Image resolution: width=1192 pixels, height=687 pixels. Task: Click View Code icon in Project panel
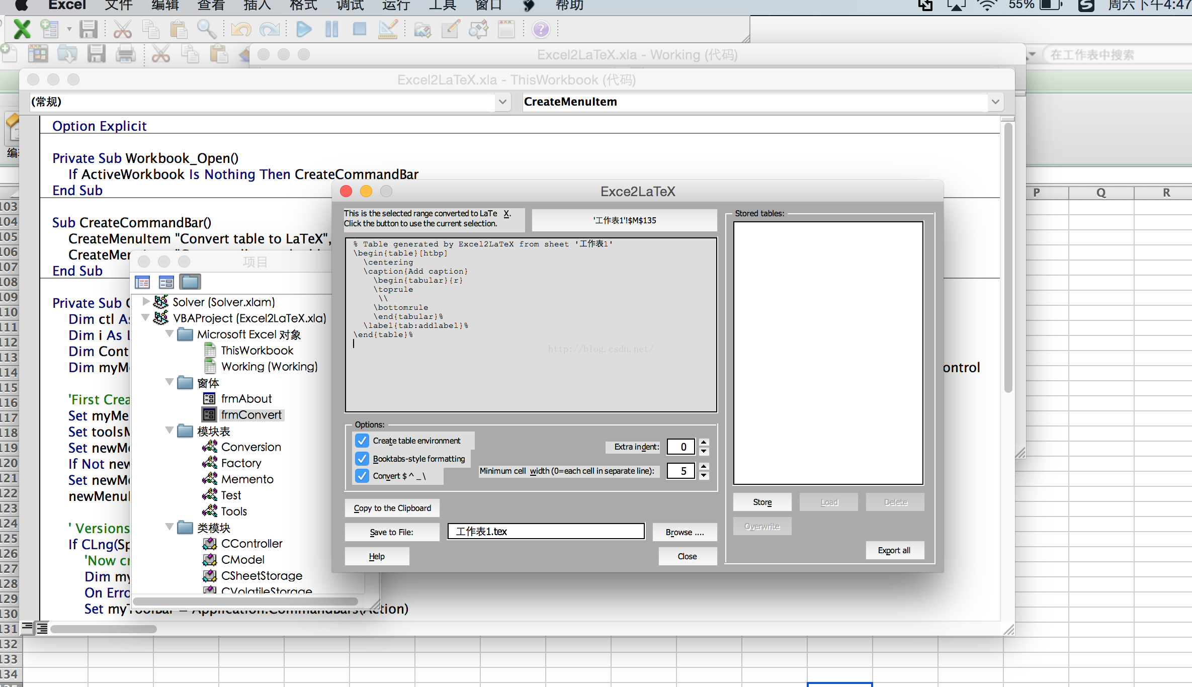pos(142,282)
